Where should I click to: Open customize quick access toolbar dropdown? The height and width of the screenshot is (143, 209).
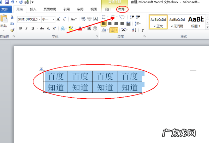pyautogui.click(x=32, y=2)
